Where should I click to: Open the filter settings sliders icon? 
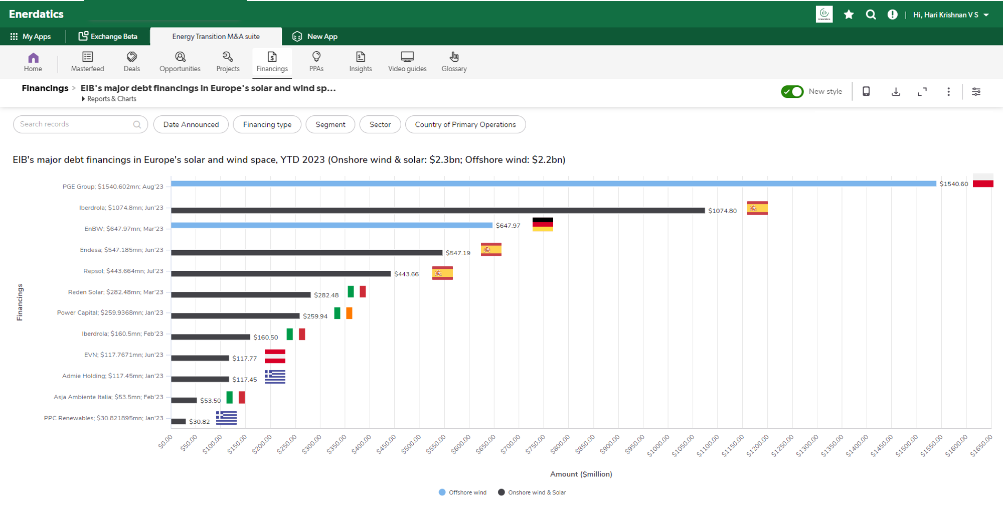pyautogui.click(x=976, y=92)
